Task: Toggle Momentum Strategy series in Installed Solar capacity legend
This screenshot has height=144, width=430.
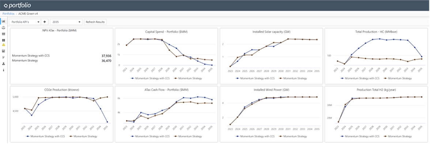Action: coord(293,79)
